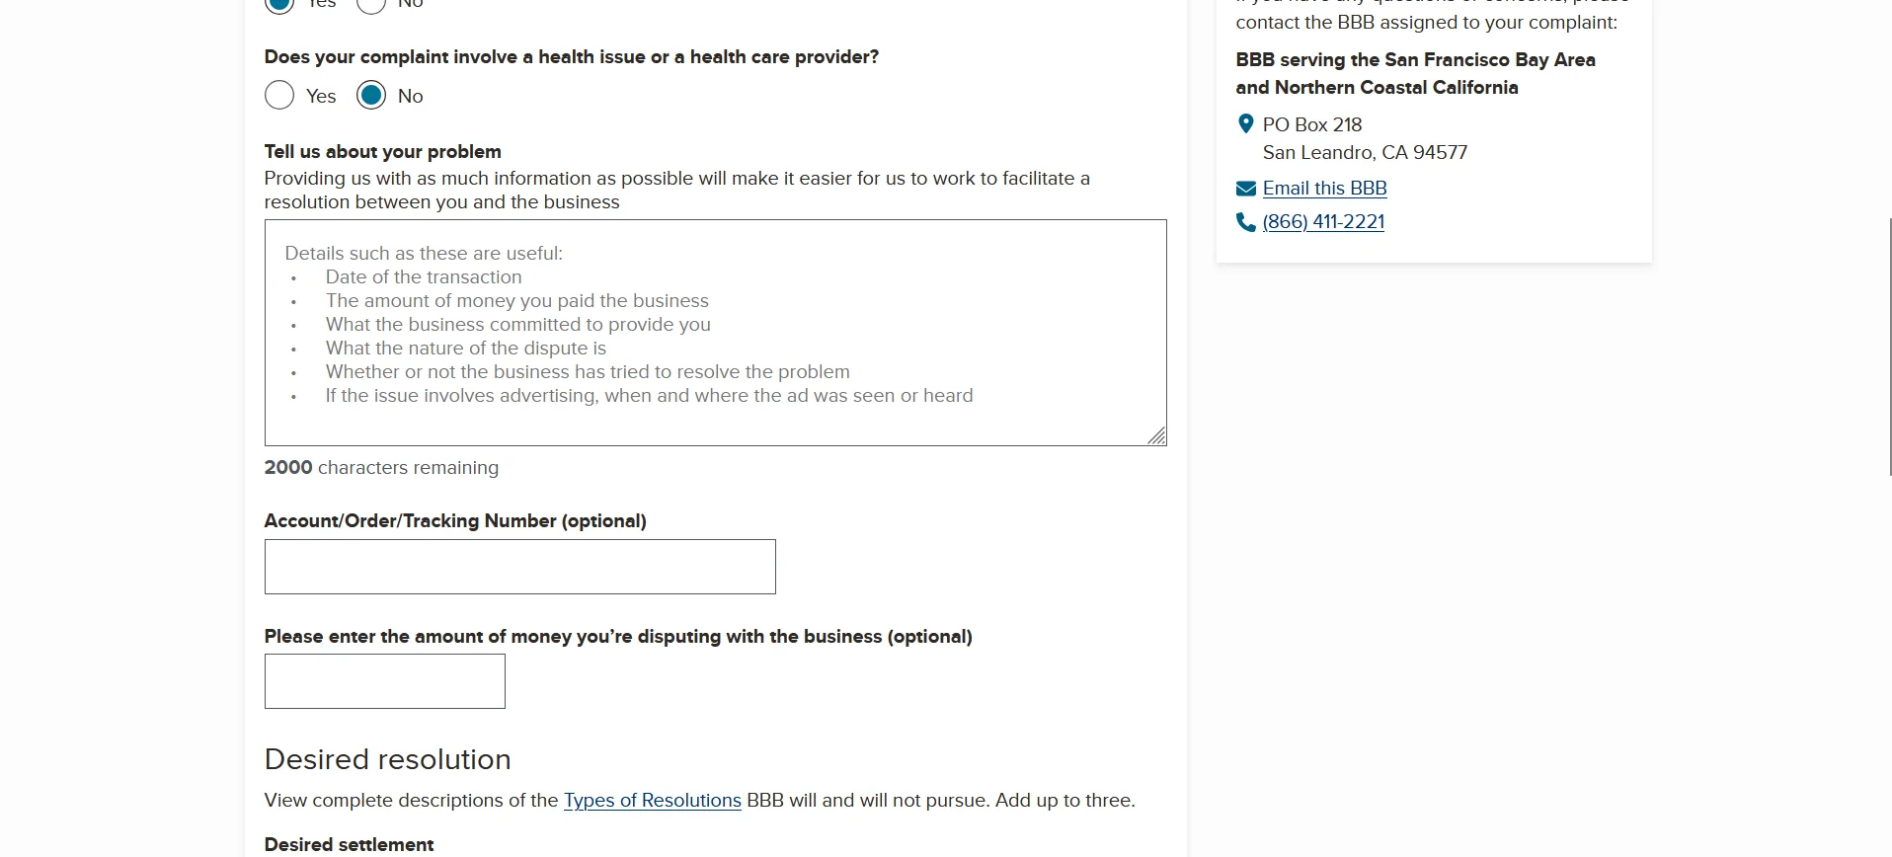Click the "Desired resolution" heading
The width and height of the screenshot is (1892, 857).
[x=387, y=759]
